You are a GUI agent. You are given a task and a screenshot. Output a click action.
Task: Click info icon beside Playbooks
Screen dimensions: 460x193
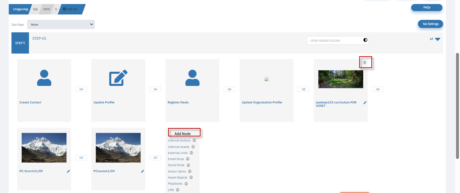click(186, 184)
